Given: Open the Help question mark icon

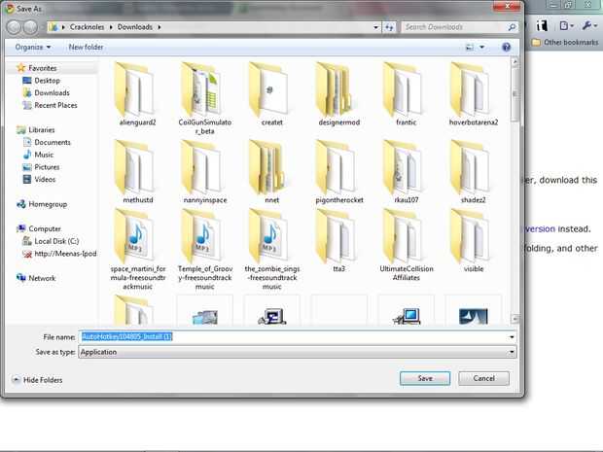Looking at the screenshot, I should click(506, 48).
